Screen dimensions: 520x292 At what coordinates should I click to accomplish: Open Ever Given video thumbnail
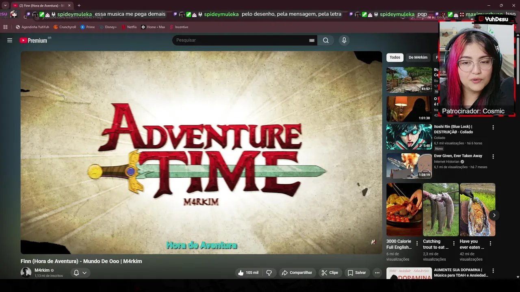[x=409, y=166]
